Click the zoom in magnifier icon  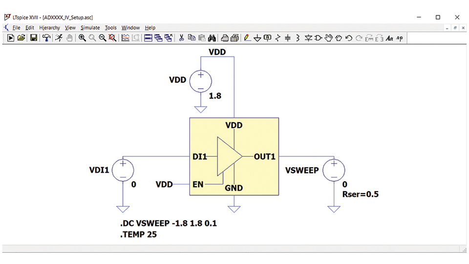82,38
